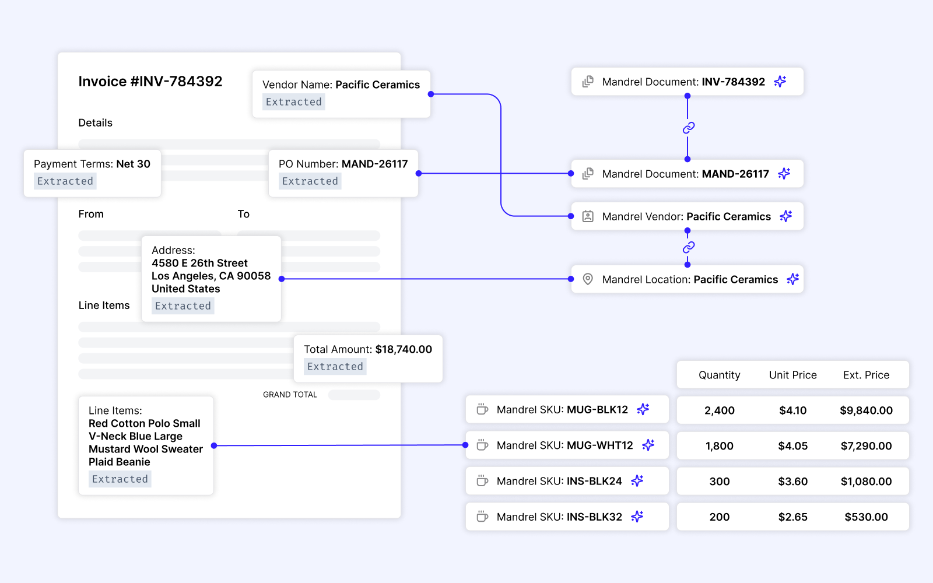933x583 pixels.
Task: Select the chain link icon between Vendor and Location
Action: click(688, 247)
